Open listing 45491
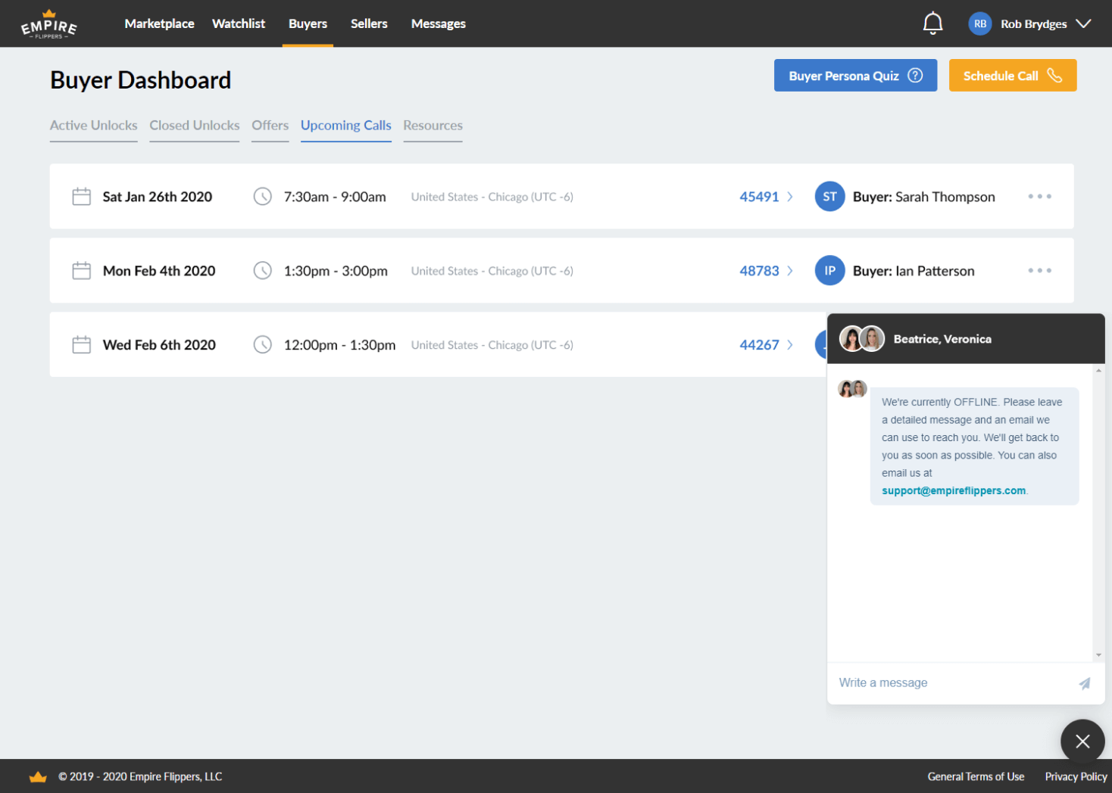 [x=759, y=197]
